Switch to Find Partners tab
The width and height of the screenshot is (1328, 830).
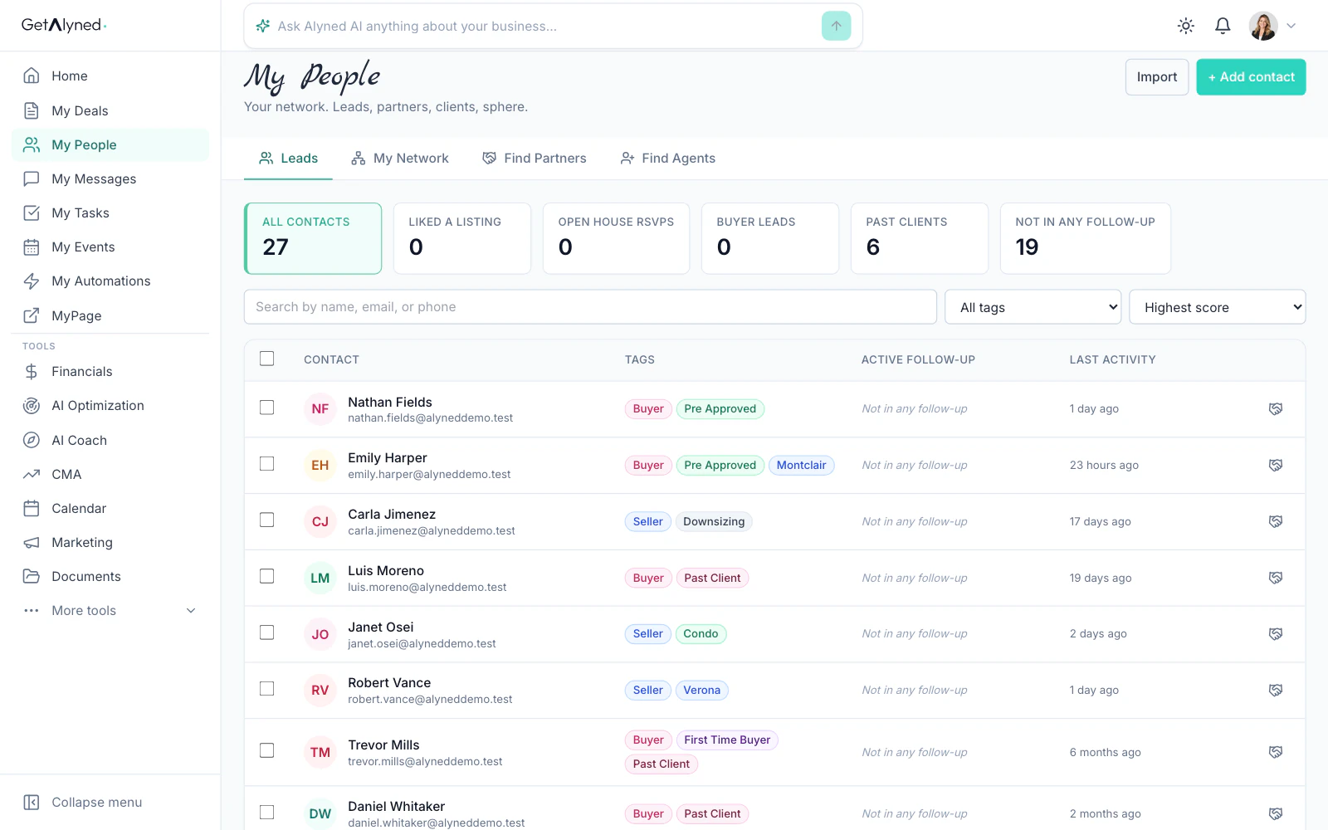(x=535, y=158)
